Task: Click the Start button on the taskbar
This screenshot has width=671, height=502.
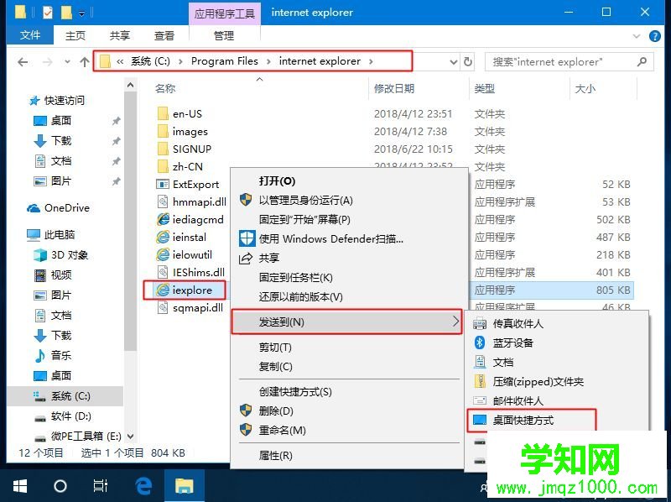Action: point(18,484)
